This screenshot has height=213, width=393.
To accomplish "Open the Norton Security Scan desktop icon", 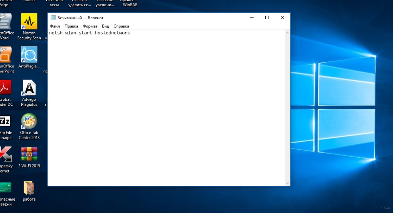I will [29, 22].
